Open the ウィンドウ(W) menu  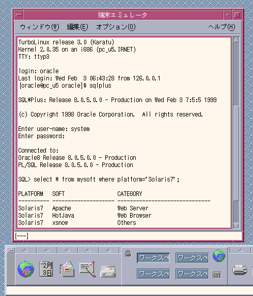pos(39,27)
